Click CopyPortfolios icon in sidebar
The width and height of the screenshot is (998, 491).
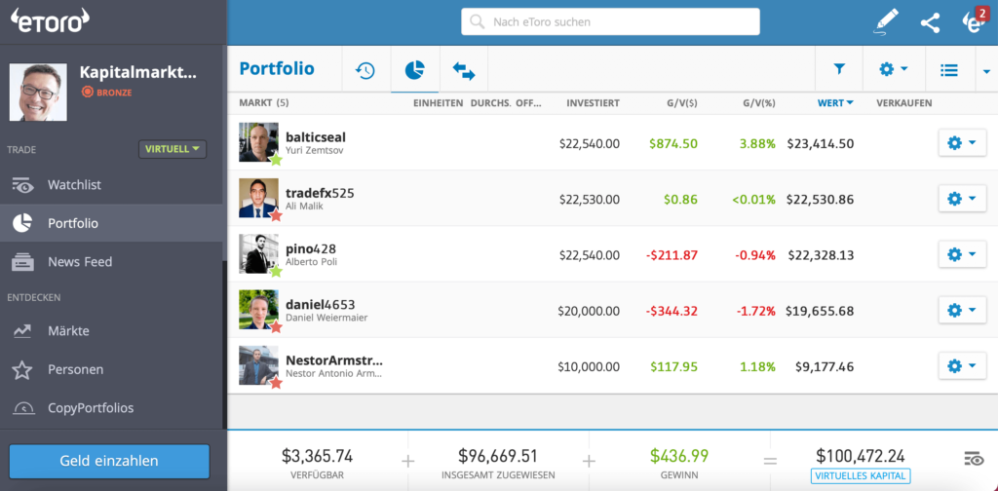click(22, 407)
